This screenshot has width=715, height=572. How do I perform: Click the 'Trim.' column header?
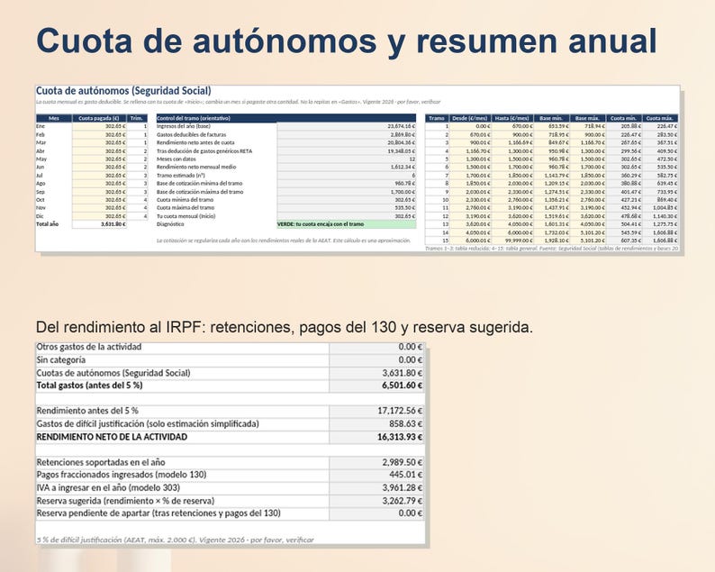(x=137, y=118)
